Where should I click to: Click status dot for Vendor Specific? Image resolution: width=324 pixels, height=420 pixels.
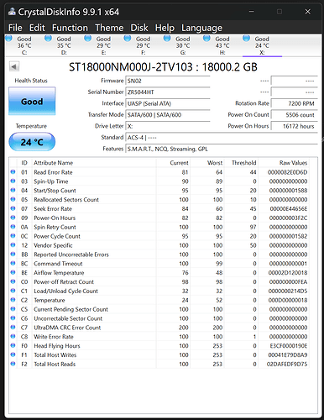tap(13, 245)
